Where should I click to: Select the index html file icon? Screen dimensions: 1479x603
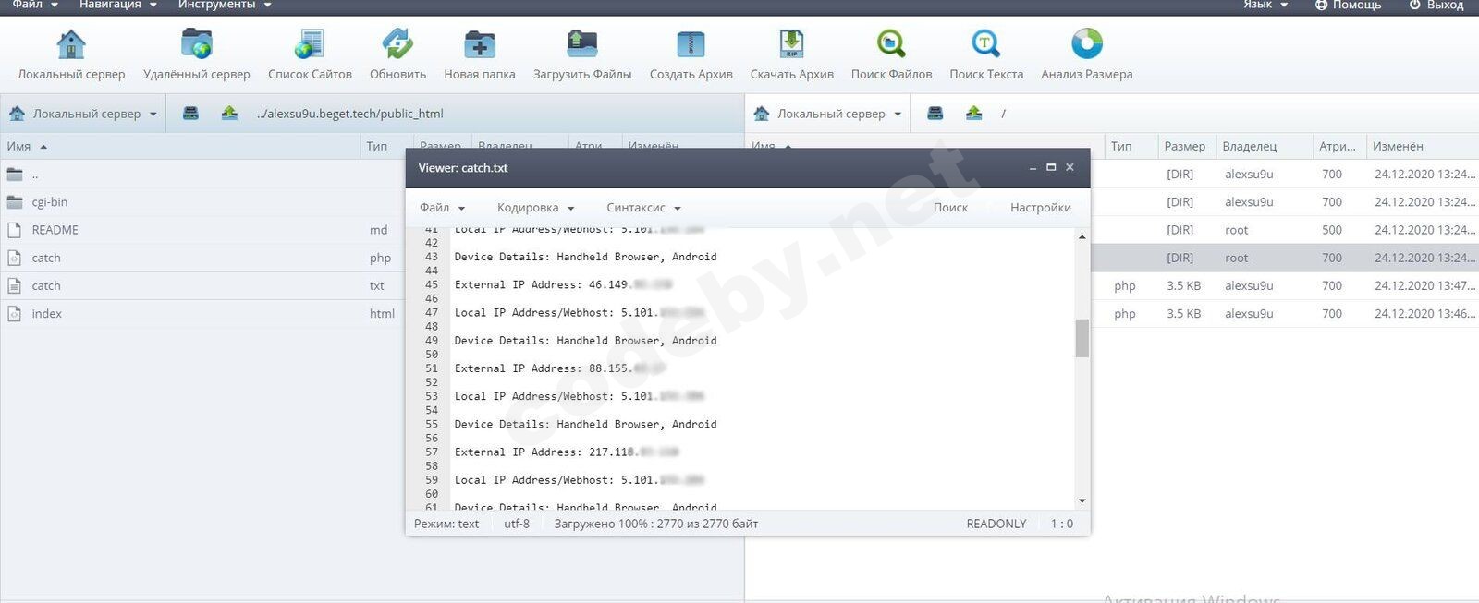tap(15, 314)
